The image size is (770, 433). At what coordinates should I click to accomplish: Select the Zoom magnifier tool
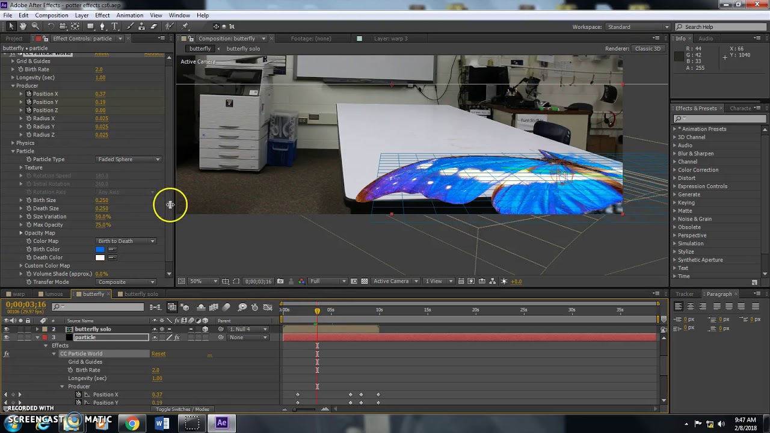35,26
